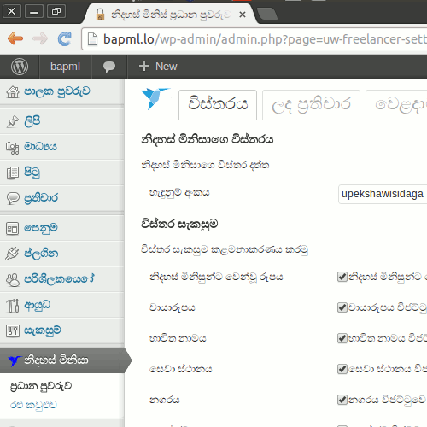Open the browser tab නිදහස් මිනිස් ප්‍රධාන පුවරුව
The image size is (427, 427).
[171, 15]
